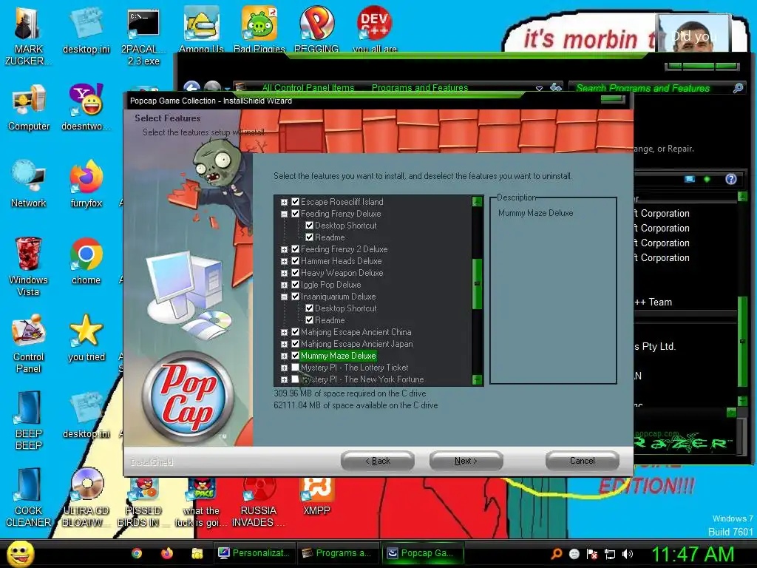This screenshot has width=757, height=568.
Task: Uncheck Escape Rosecliff Island feature
Action: click(296, 202)
